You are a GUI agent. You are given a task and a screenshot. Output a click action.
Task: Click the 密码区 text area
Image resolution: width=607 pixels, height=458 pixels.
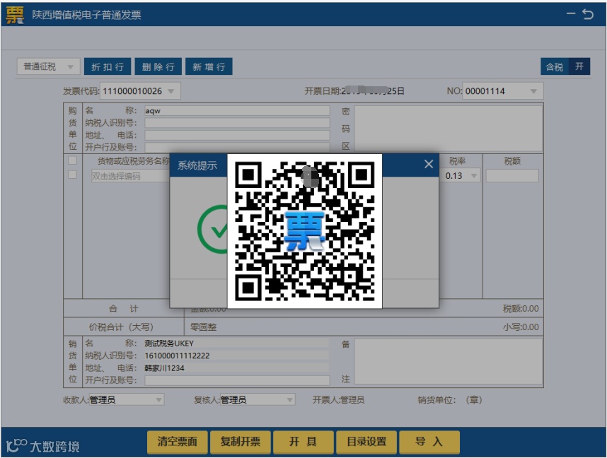point(449,129)
